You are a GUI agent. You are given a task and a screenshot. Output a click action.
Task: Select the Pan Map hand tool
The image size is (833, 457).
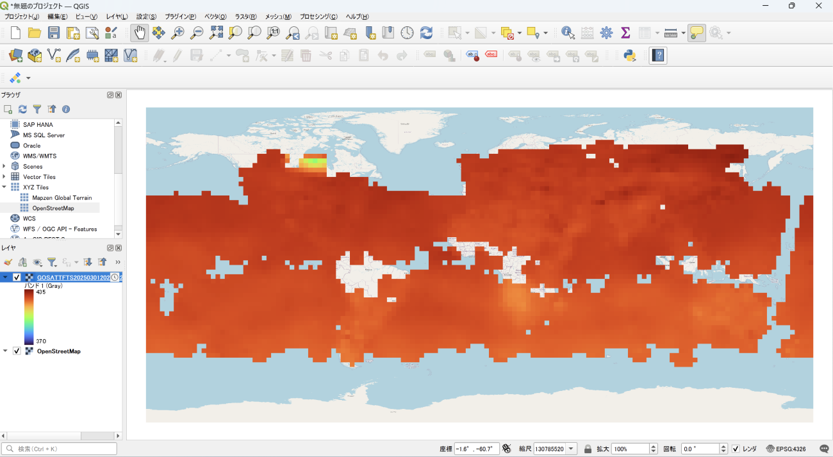tap(140, 33)
